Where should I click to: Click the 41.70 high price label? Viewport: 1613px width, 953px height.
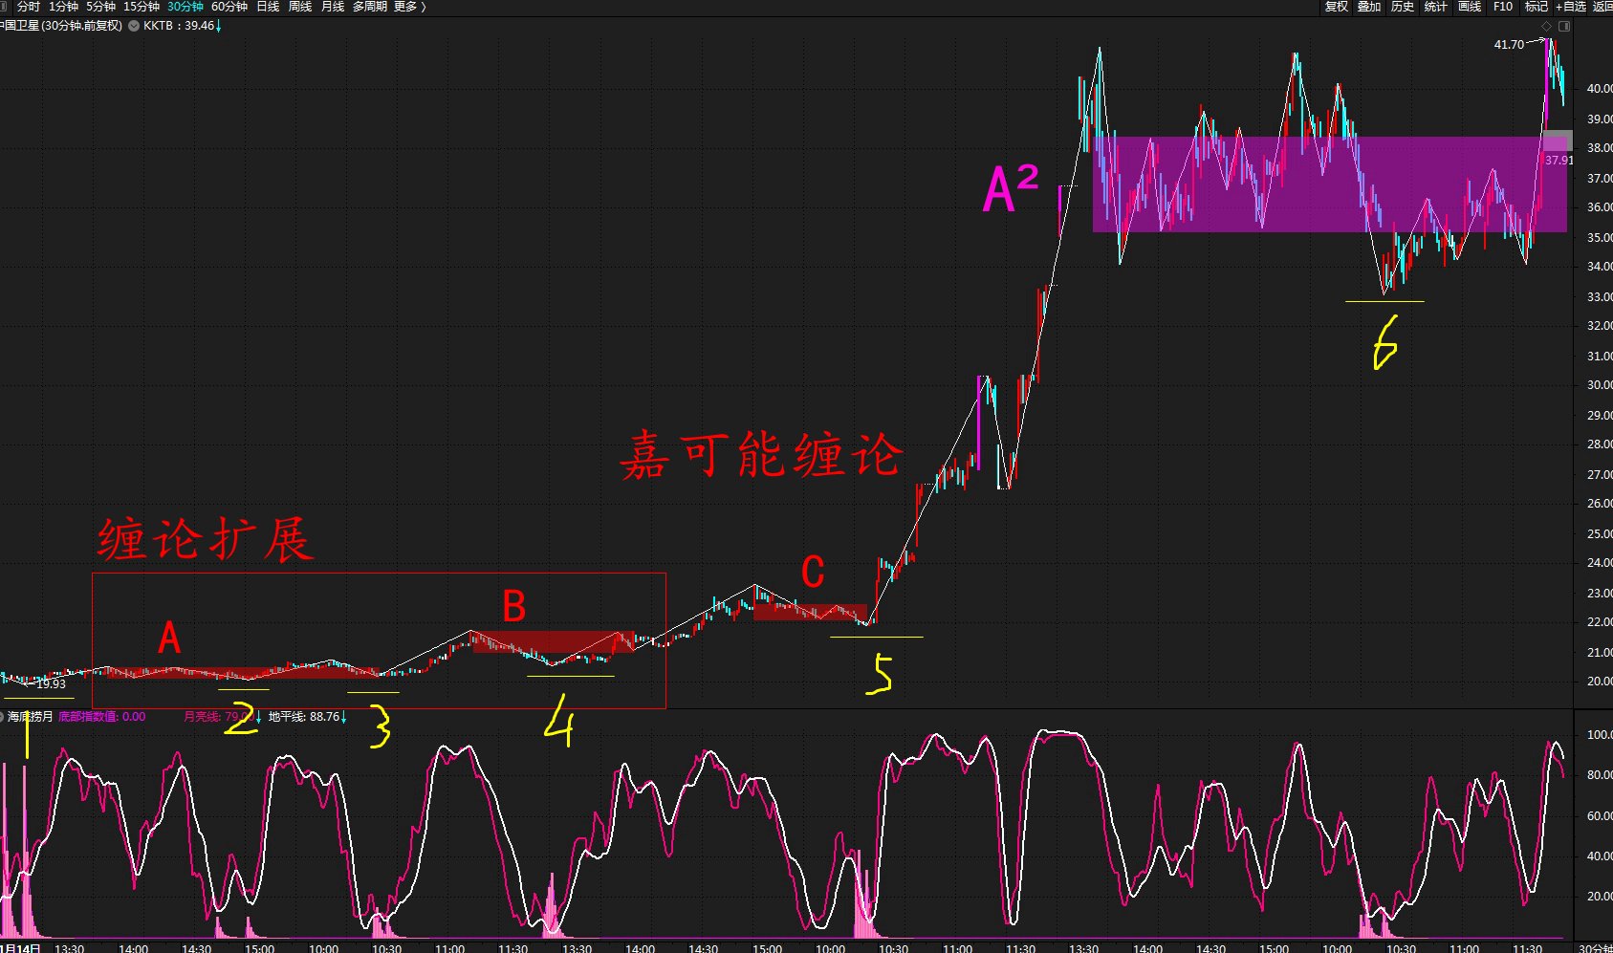(1509, 45)
